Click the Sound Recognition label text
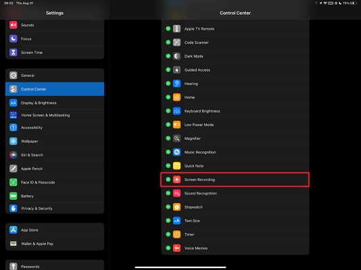361x270 pixels. tap(201, 193)
